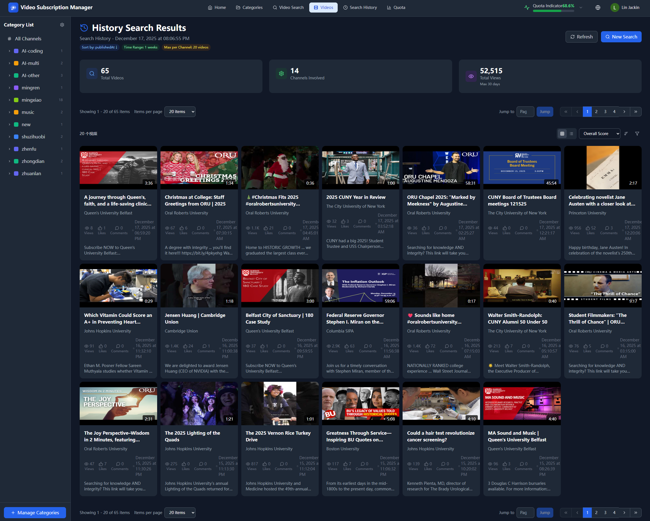Click the Video Subscription Manager logo icon

tap(13, 8)
